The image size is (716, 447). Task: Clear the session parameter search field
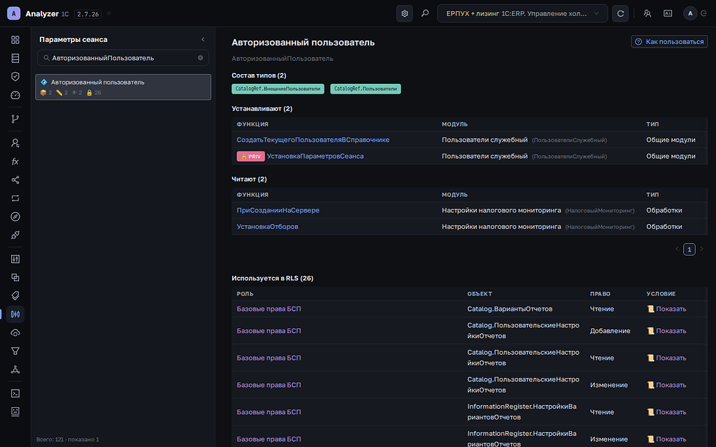pyautogui.click(x=201, y=58)
